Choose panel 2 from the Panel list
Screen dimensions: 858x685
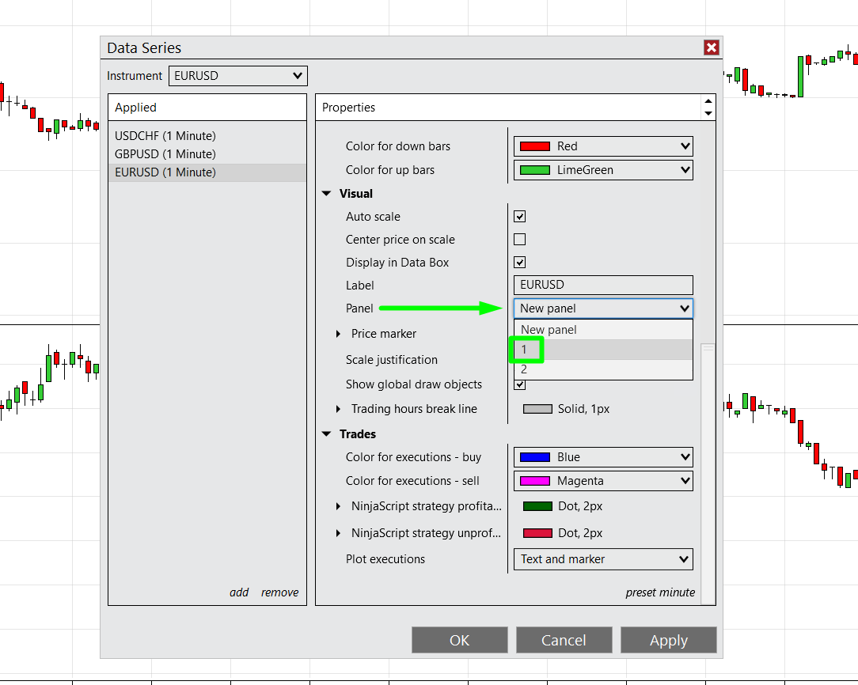(524, 369)
